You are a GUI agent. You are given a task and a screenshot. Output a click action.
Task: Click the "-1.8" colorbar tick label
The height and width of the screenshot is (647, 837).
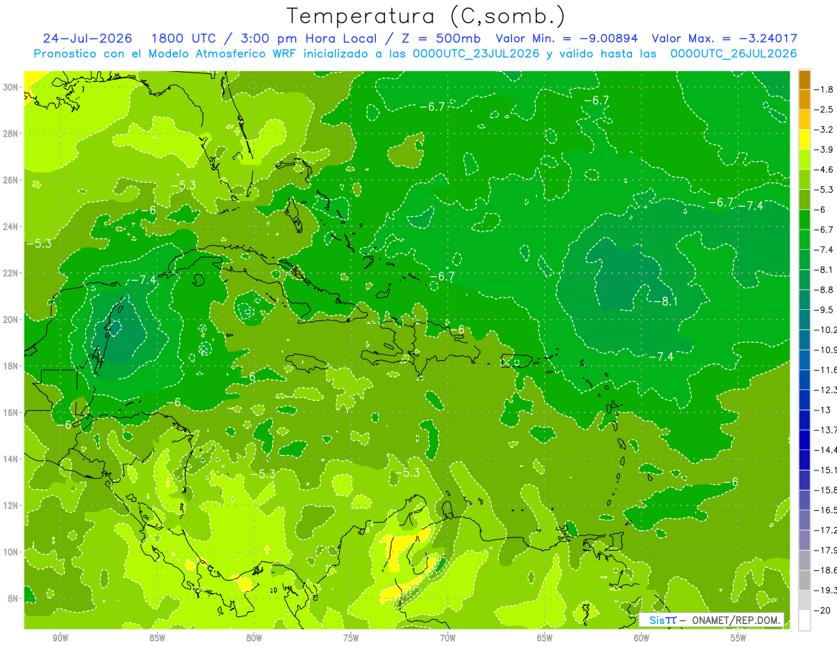[825, 89]
